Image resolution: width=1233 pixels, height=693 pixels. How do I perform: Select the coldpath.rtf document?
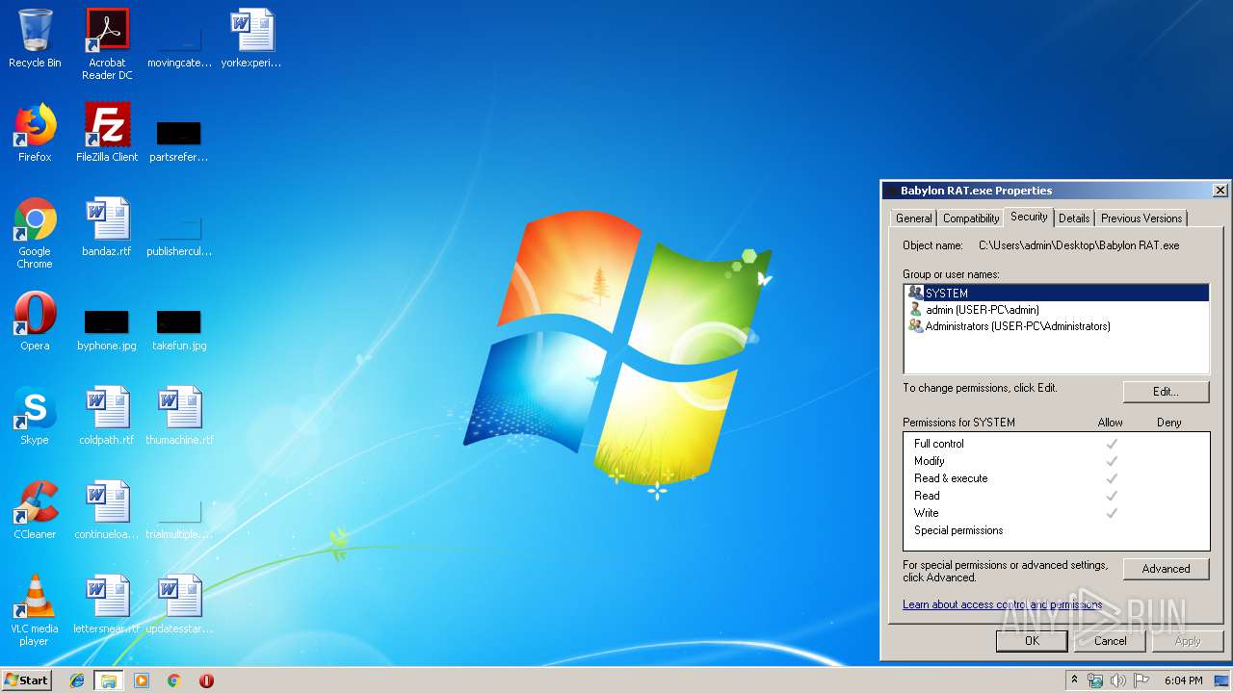(x=107, y=416)
